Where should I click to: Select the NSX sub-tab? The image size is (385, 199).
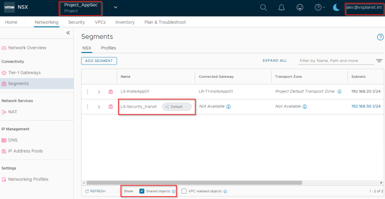click(86, 48)
